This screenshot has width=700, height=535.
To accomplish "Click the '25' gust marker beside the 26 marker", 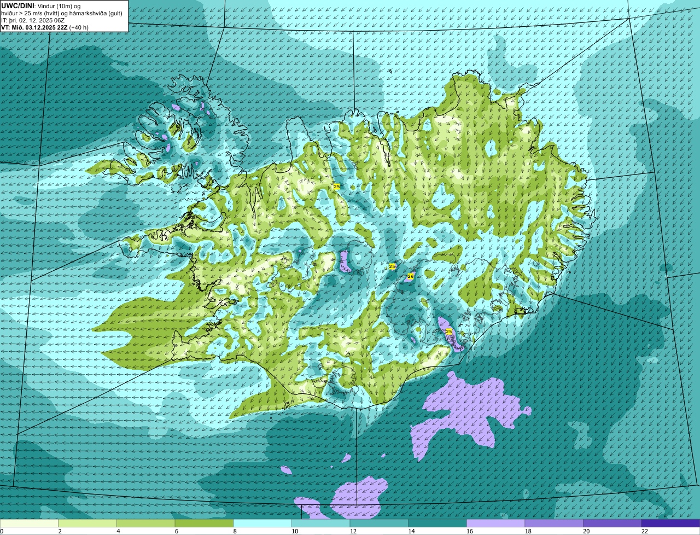I will coord(392,266).
